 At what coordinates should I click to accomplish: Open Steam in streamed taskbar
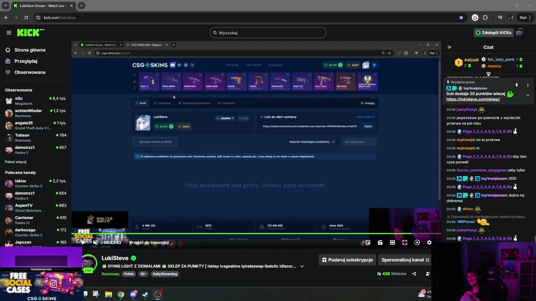pyautogui.click(x=145, y=294)
